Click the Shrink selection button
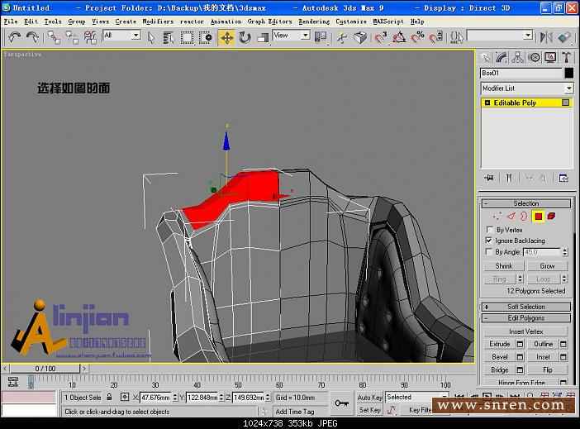The height and width of the screenshot is (429, 580). point(504,266)
